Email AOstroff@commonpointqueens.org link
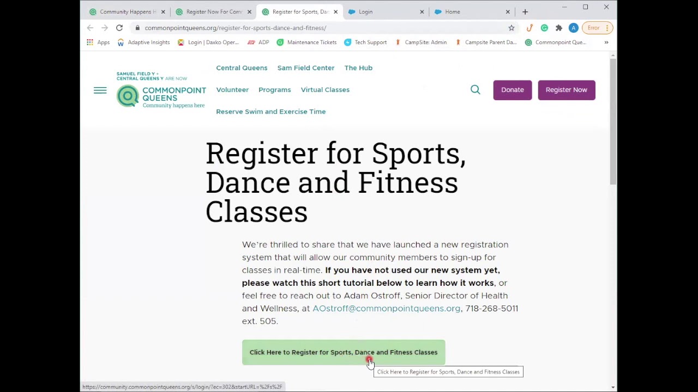 (386, 309)
